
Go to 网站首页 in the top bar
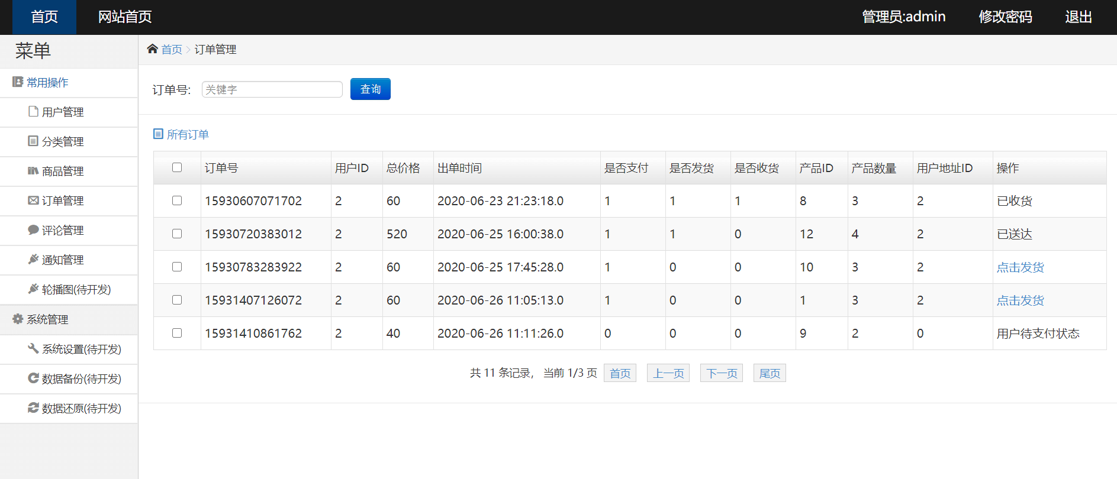point(125,17)
